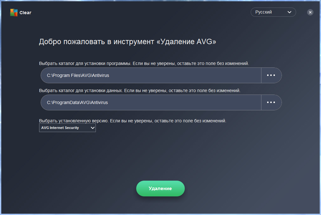Viewport: 321px width, 215px height.
Task: Click the 'Выбрать установленную версию' label
Action: [73, 121]
